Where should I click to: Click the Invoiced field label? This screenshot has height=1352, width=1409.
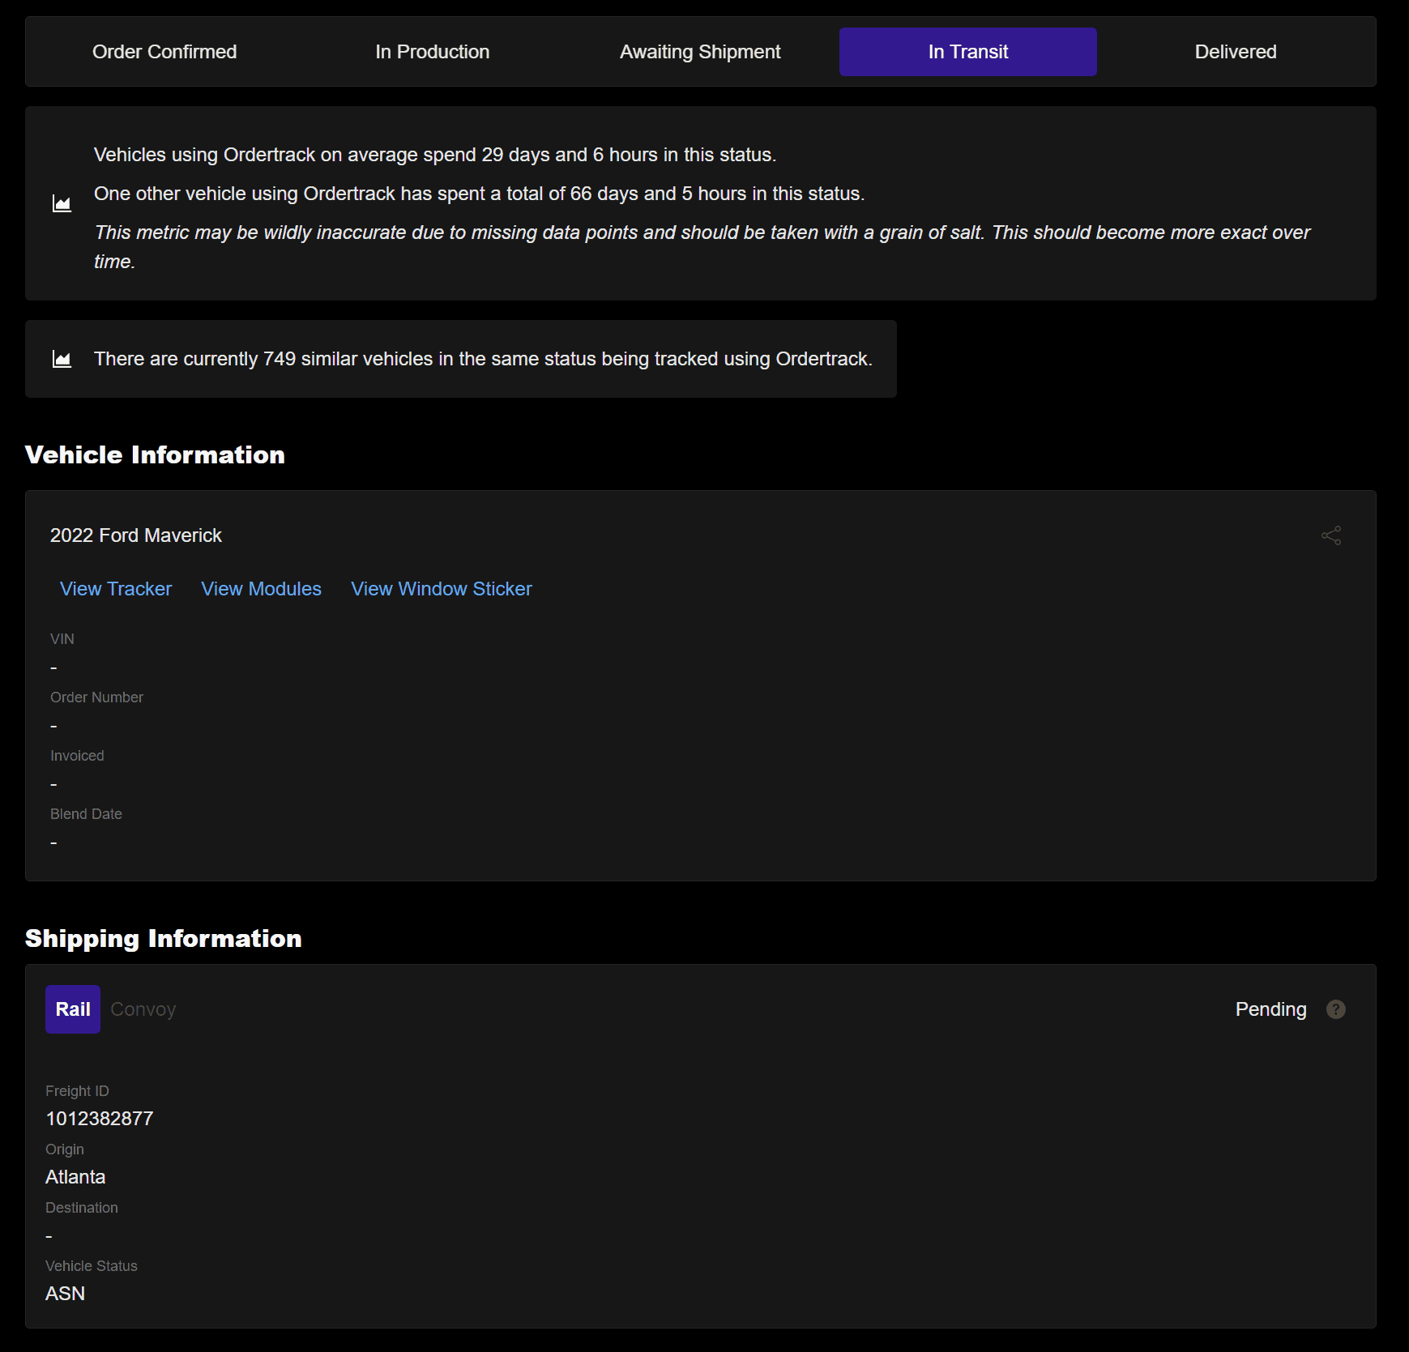pyautogui.click(x=77, y=756)
